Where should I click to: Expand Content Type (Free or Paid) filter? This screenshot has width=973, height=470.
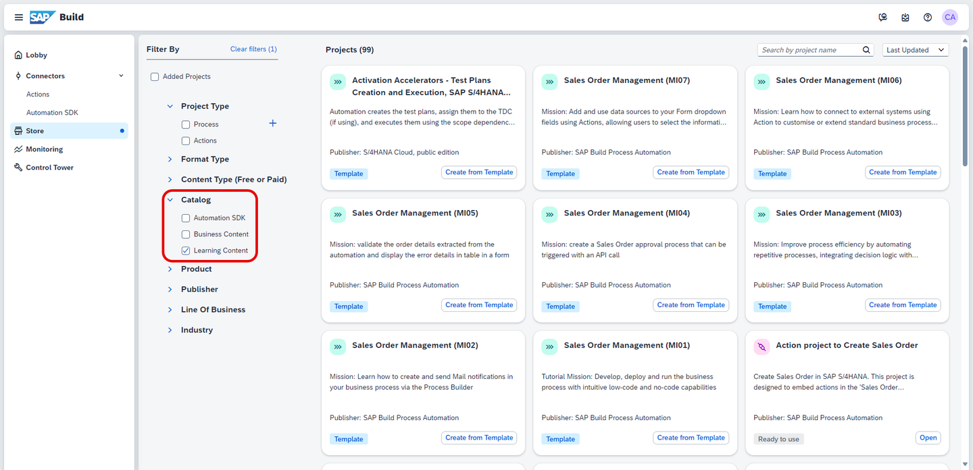(x=170, y=180)
